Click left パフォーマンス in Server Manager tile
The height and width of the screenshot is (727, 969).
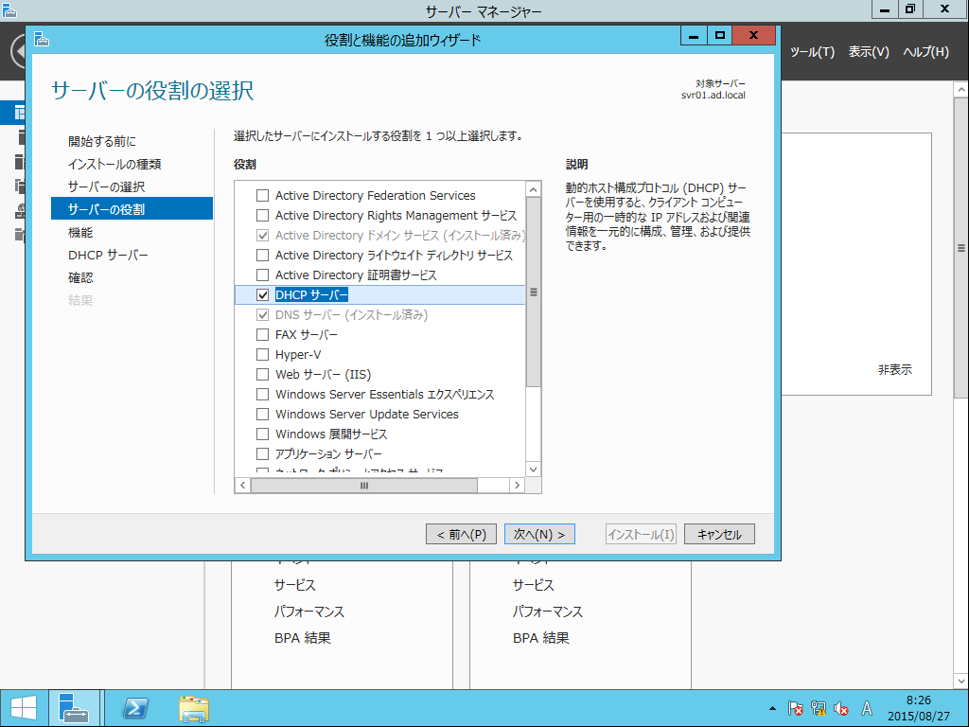tap(309, 612)
